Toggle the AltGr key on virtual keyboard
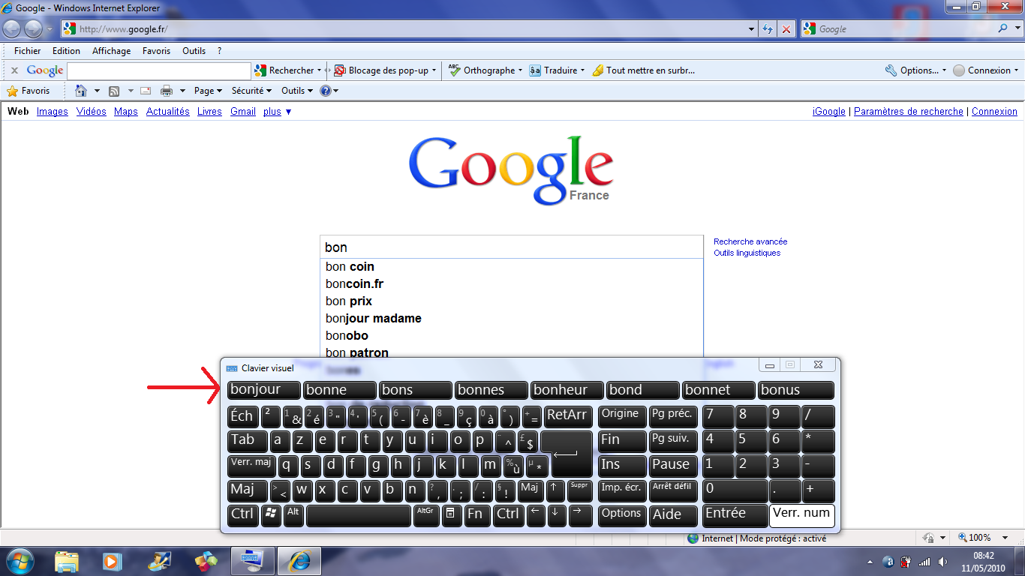Screen dimensions: 1025x576 pos(426,515)
